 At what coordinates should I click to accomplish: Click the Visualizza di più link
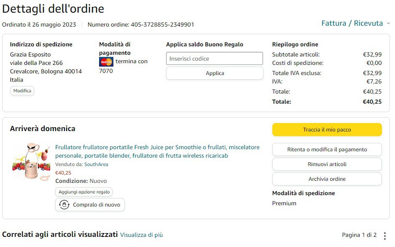pyautogui.click(x=141, y=235)
